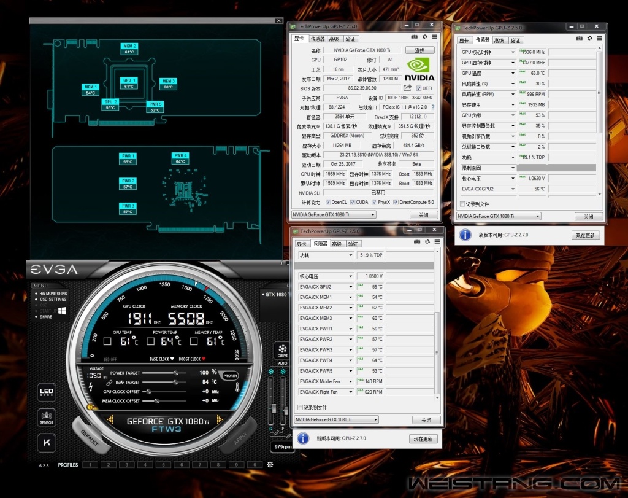This screenshot has height=498, width=628.
Task: Click the PCIe bus interface question mark
Action: point(433,107)
